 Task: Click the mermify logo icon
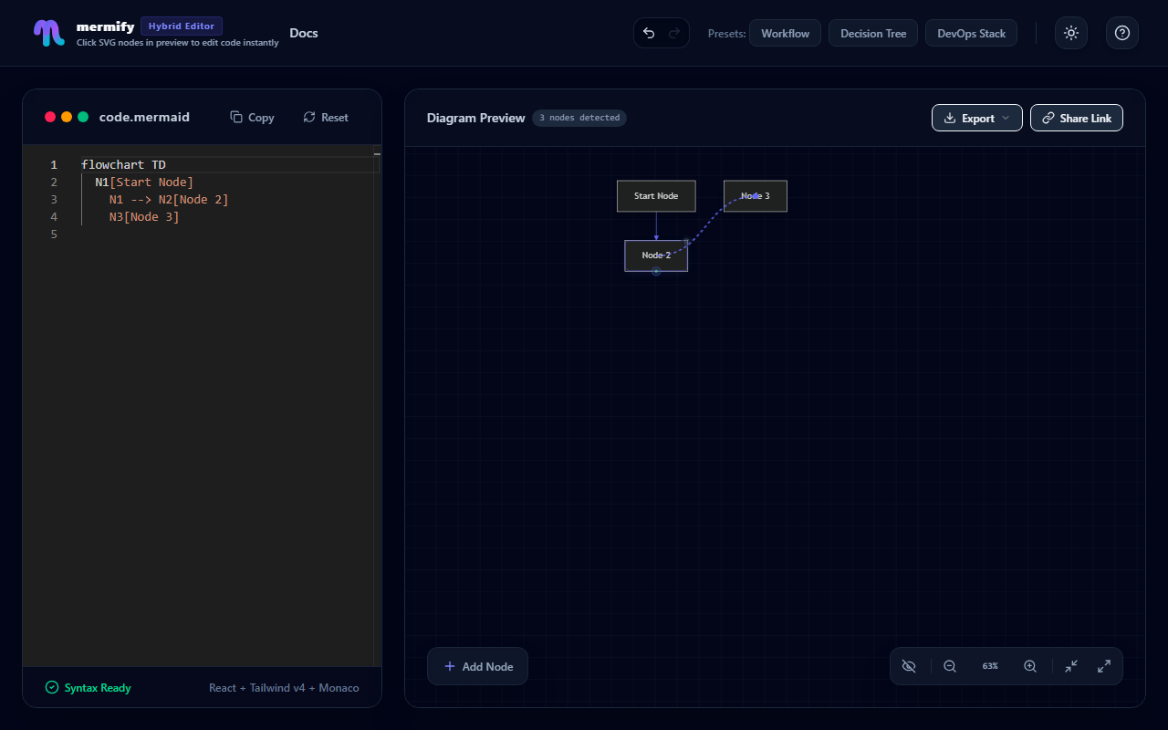(x=49, y=33)
